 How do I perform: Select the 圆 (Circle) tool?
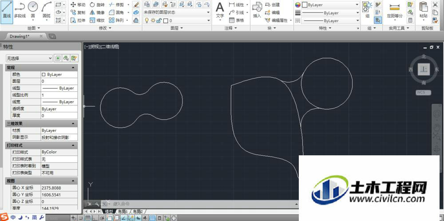33,11
